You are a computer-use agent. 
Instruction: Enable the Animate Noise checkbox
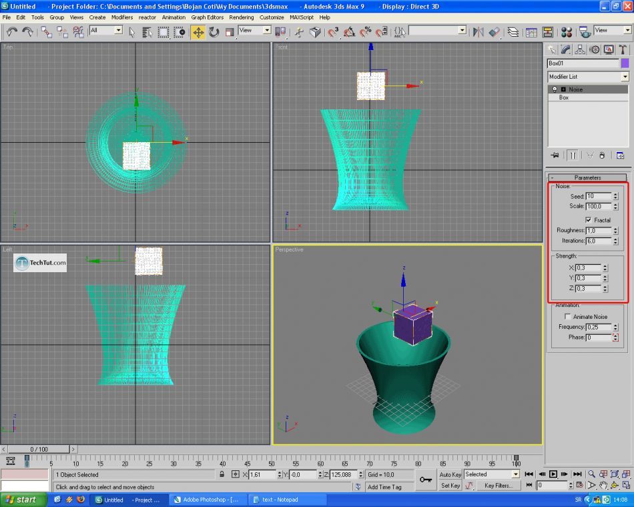(568, 317)
